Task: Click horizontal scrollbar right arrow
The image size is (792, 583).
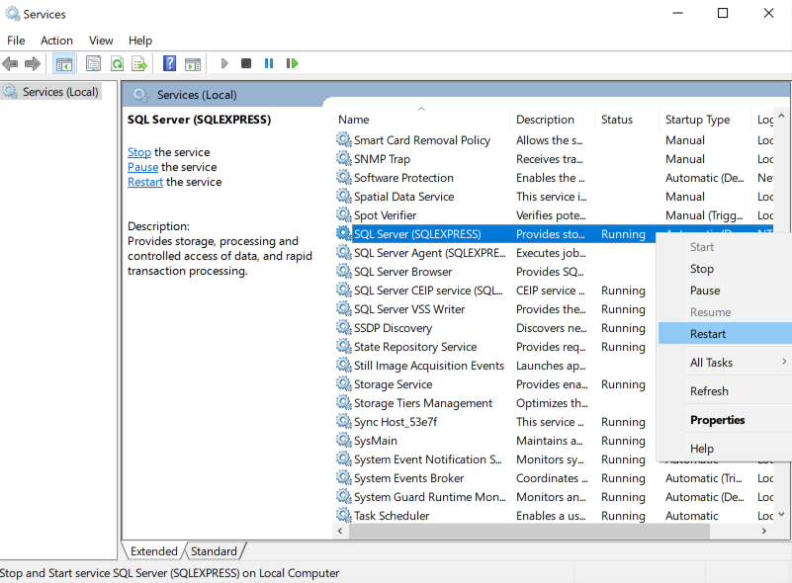Action: click(763, 531)
